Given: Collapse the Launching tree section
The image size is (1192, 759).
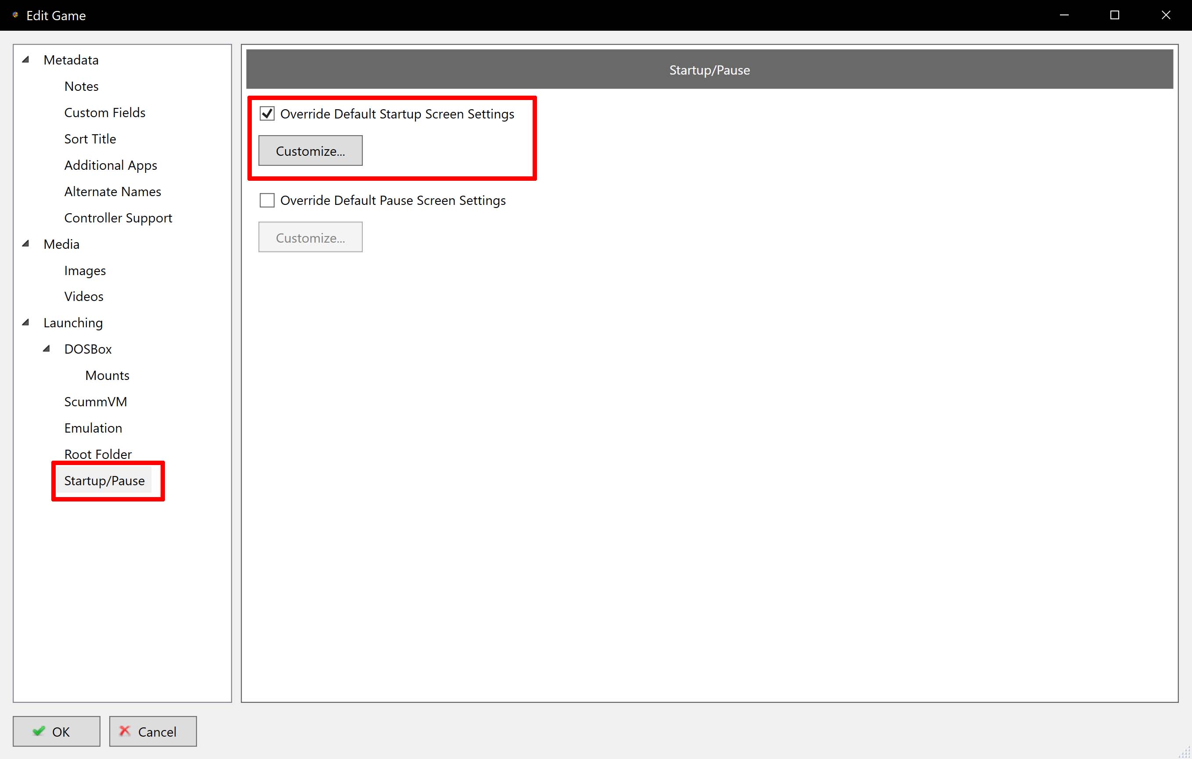Looking at the screenshot, I should point(26,322).
